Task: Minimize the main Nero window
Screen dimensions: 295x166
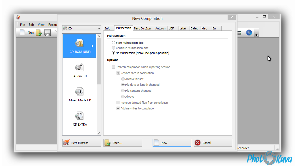Action: click(x=257, y=17)
